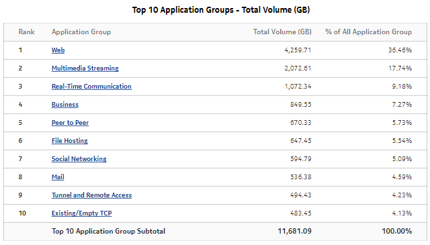Open the File Hosting link

[70, 140]
